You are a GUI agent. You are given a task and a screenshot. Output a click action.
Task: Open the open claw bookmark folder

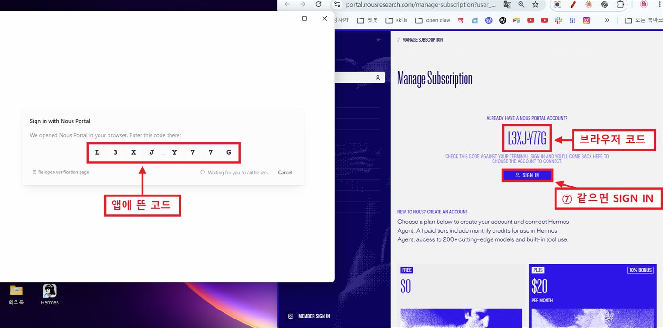pyautogui.click(x=433, y=20)
